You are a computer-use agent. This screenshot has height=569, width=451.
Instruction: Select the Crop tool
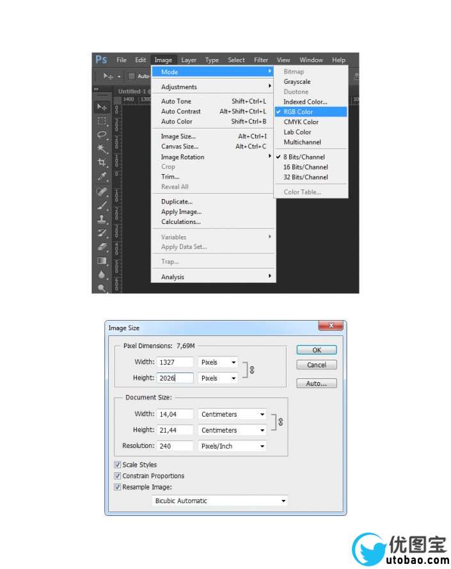(x=102, y=162)
